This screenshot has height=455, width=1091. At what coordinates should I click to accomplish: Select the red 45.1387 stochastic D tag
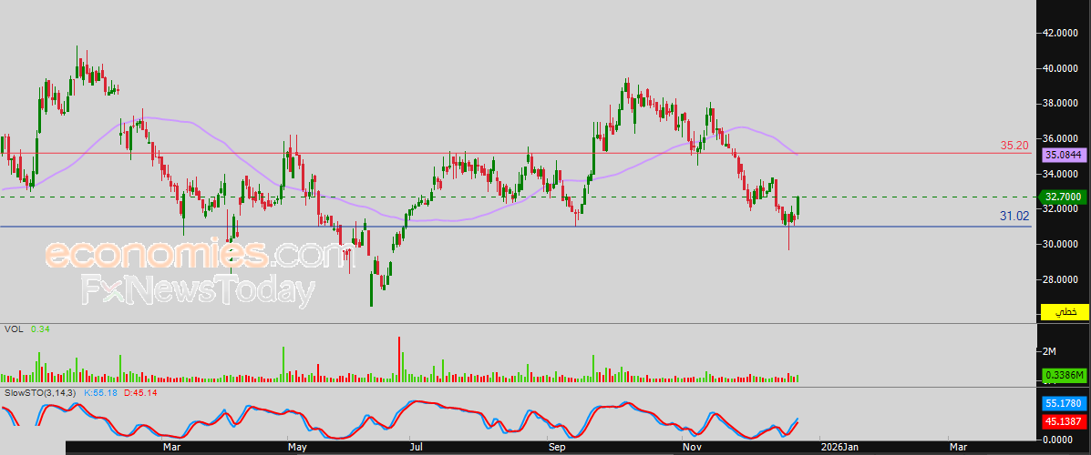tap(1063, 421)
